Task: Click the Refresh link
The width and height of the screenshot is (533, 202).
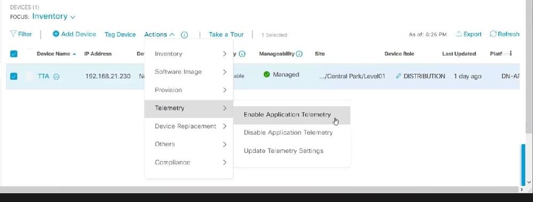Action: [x=504, y=34]
